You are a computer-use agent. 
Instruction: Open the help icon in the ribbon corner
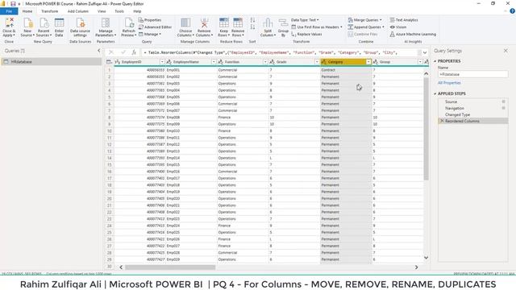click(513, 10)
